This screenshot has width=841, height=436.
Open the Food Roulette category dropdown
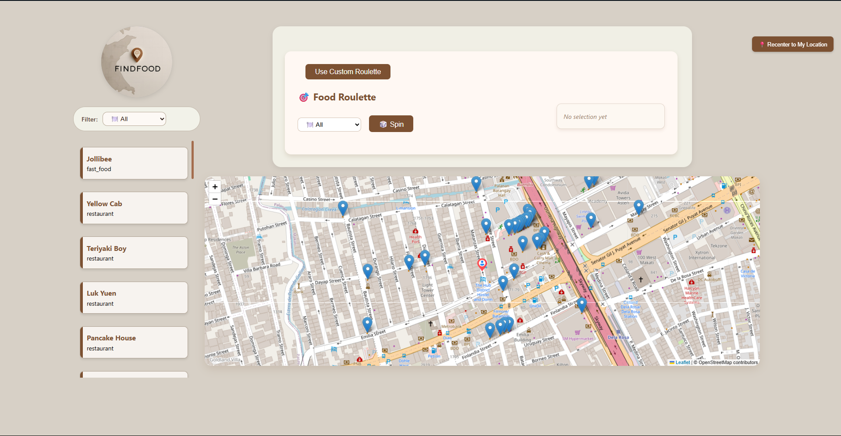(329, 125)
